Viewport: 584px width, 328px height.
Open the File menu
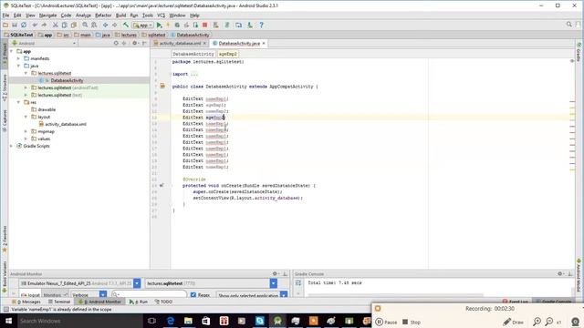click(x=5, y=15)
